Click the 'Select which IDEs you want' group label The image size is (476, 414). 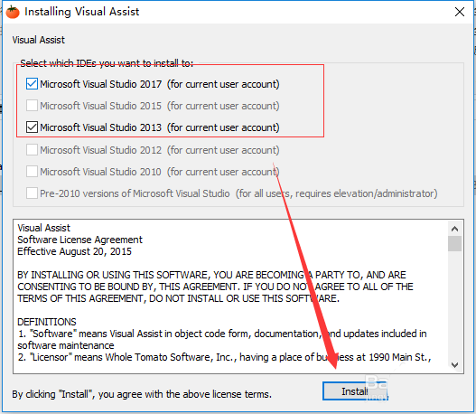click(x=107, y=63)
